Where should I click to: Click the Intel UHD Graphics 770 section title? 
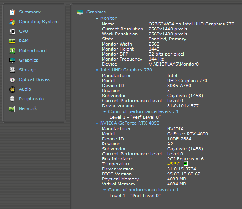click(126, 70)
